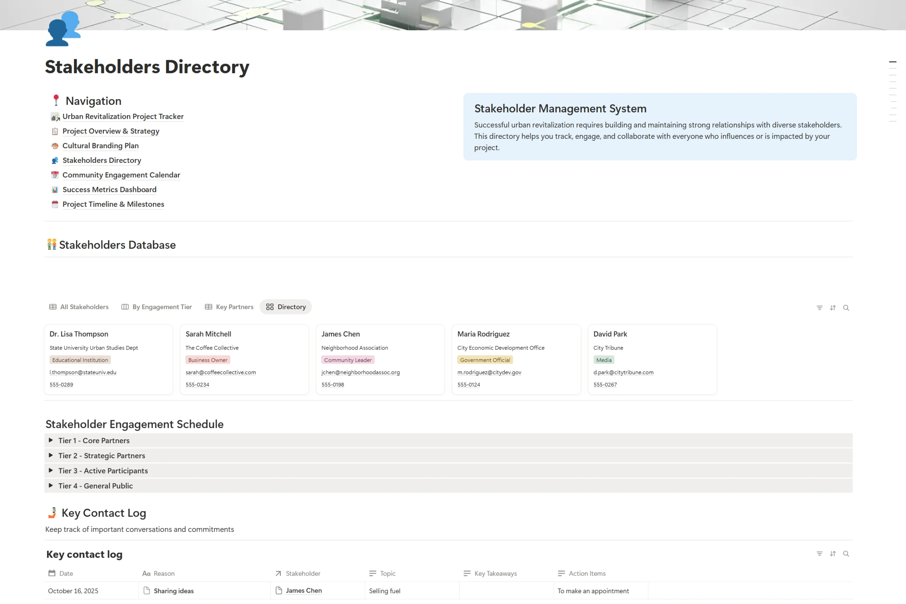906x604 pixels.
Task: Open the Success Metrics Dashboard link
Action: pyautogui.click(x=109, y=190)
